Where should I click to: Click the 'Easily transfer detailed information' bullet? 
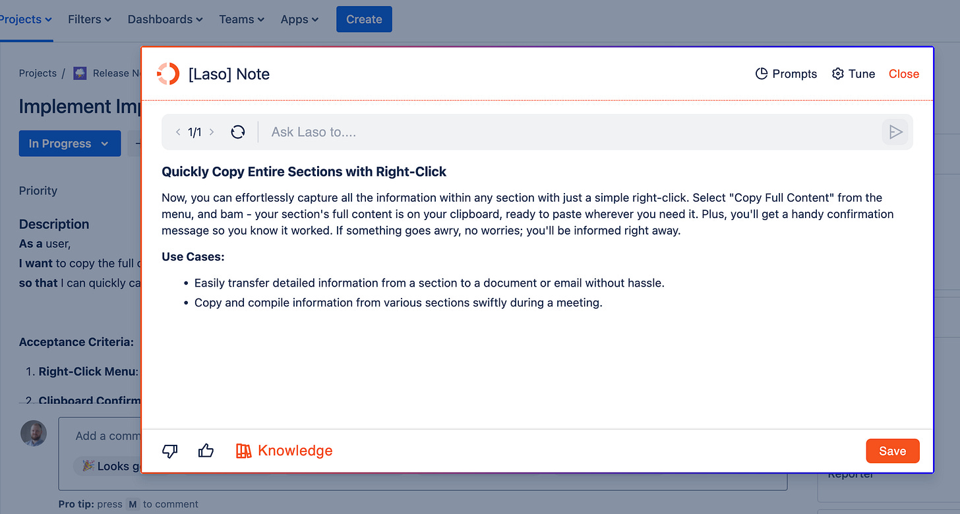429,283
